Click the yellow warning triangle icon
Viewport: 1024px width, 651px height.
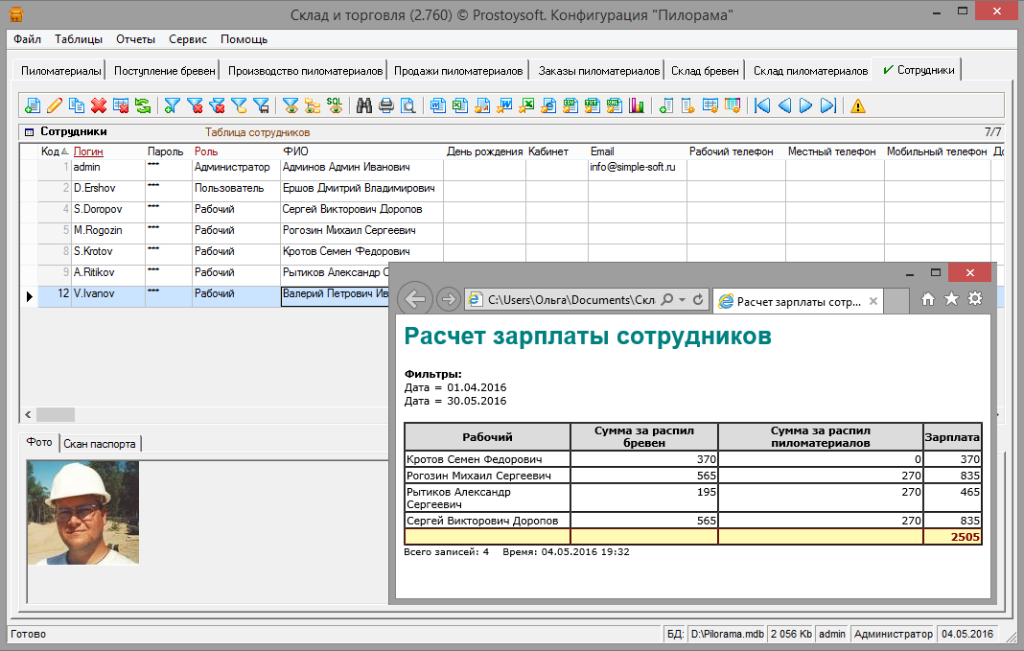pyautogui.click(x=857, y=105)
